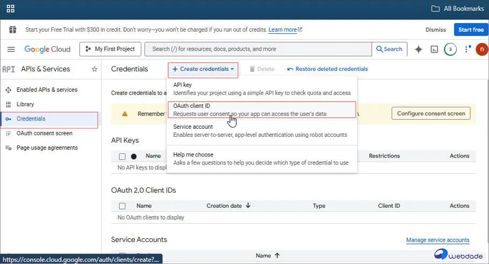
Task: Pin APIs & Services with star icon
Action: pos(95,69)
